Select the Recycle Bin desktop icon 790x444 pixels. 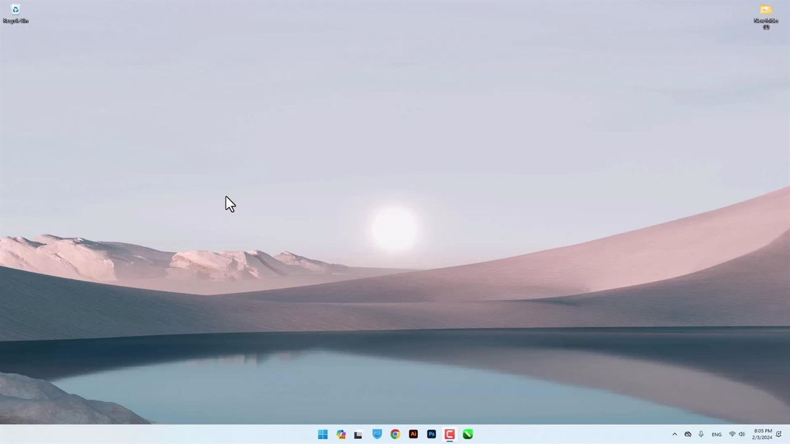pos(15,13)
